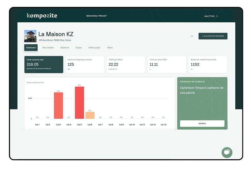The height and width of the screenshot is (170, 251).
Task: Switch to the Bilan matière tab
Action: 48,48
